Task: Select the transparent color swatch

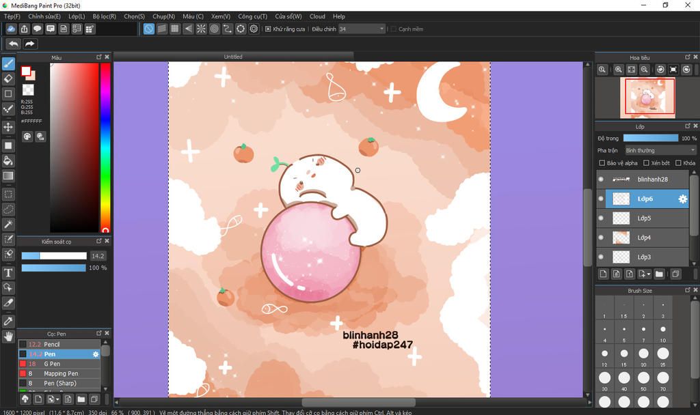Action: 27,89
